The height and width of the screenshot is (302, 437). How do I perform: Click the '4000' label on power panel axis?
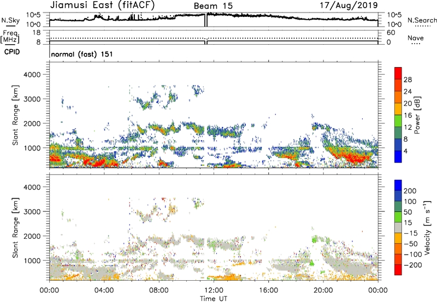(x=32, y=75)
